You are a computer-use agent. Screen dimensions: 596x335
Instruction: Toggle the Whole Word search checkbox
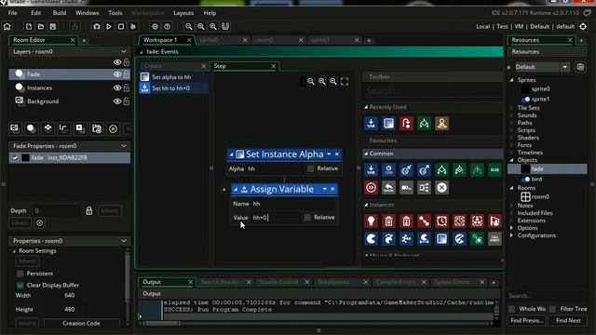click(511, 309)
